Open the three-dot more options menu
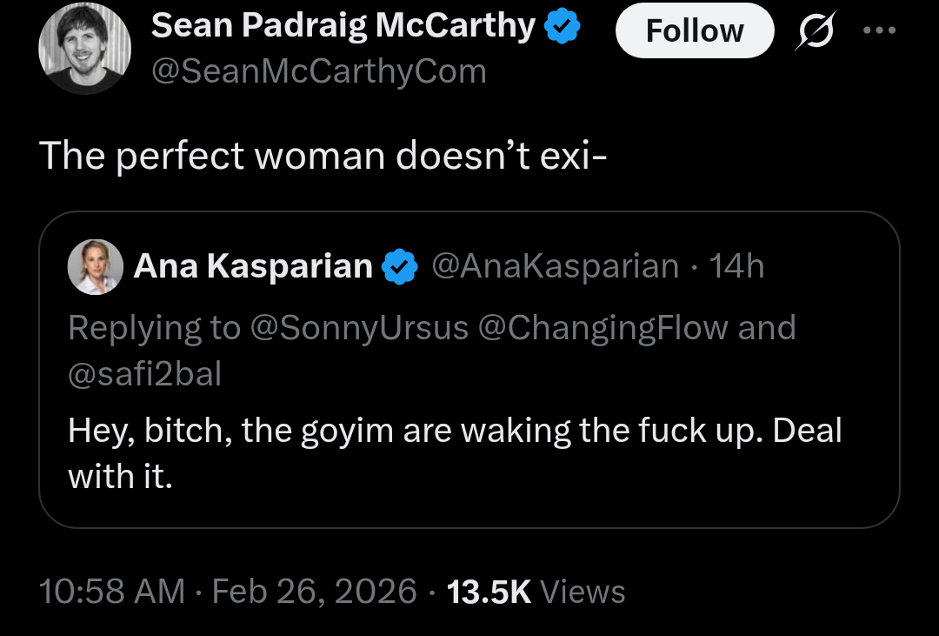939x636 pixels. tap(878, 30)
